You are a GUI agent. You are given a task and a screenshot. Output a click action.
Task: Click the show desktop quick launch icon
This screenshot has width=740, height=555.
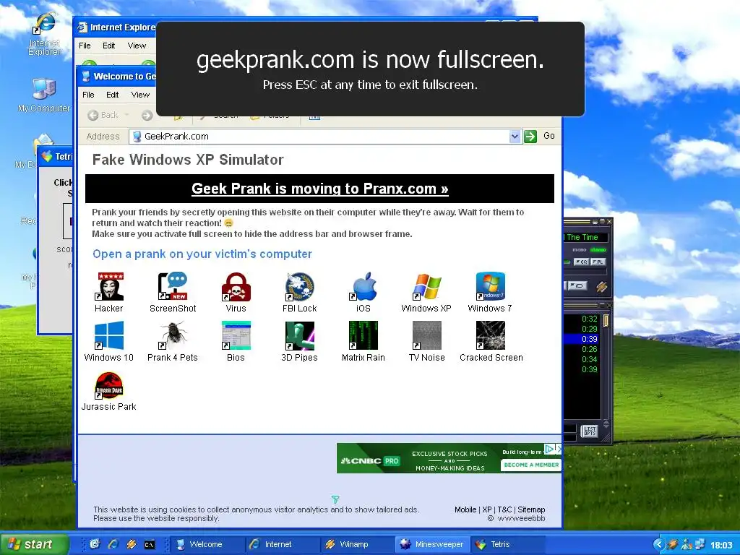[x=95, y=544]
